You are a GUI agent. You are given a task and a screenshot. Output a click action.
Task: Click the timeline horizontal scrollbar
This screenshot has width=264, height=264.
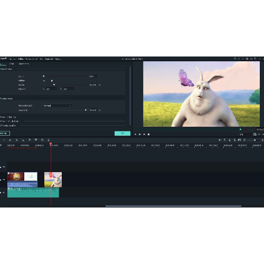tap(173, 206)
